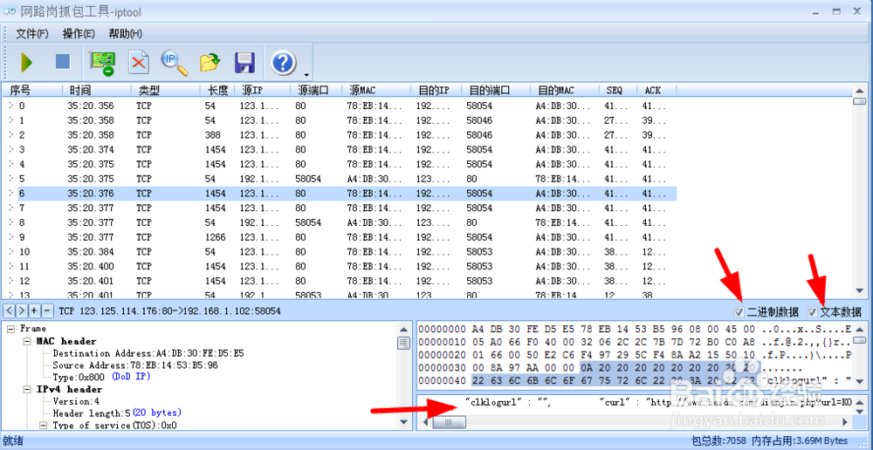The image size is (873, 450).
Task: Sort by 目的MAC column header
Action: (x=565, y=90)
